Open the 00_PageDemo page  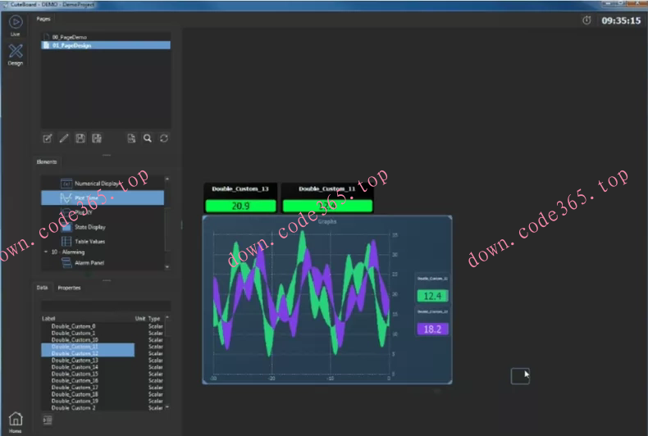[105, 37]
